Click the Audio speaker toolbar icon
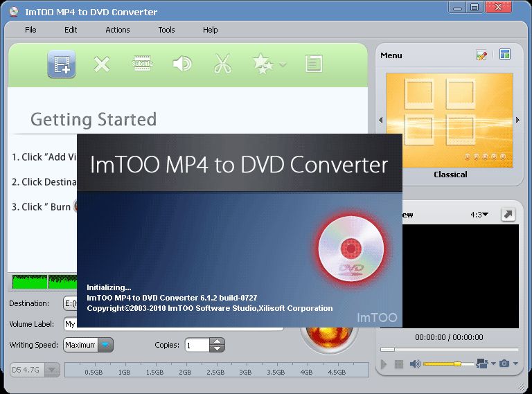This screenshot has width=532, height=394. point(182,64)
